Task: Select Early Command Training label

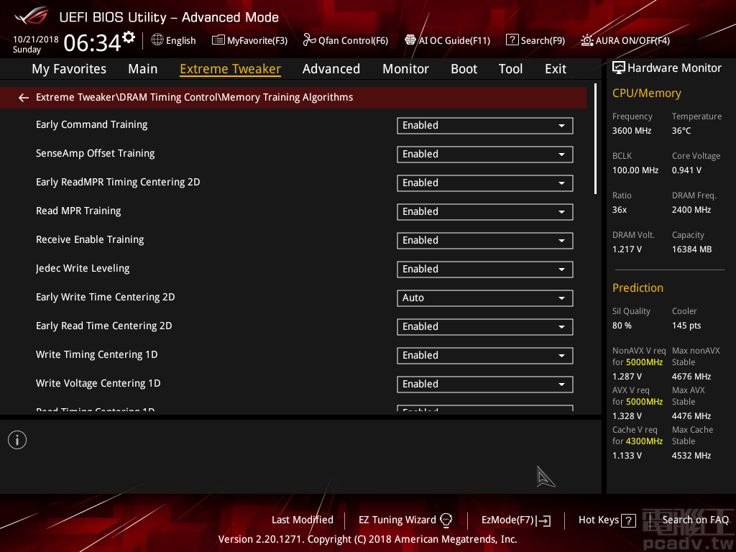Action: pyautogui.click(x=91, y=124)
